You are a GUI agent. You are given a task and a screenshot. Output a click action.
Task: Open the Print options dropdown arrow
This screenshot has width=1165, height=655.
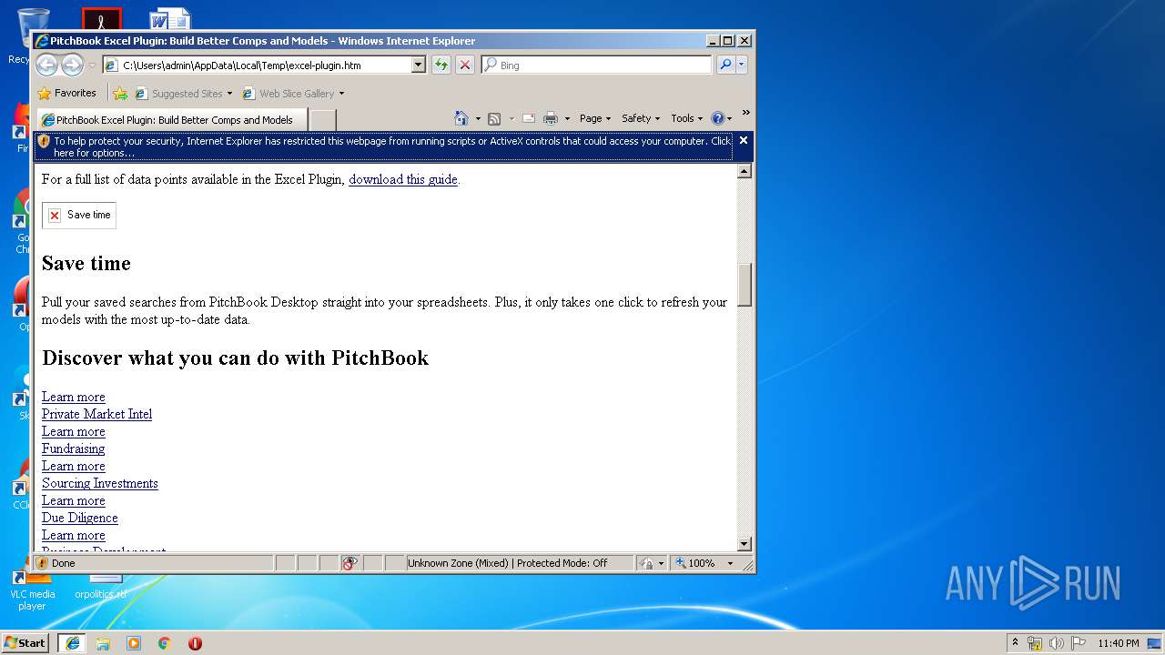coord(567,118)
